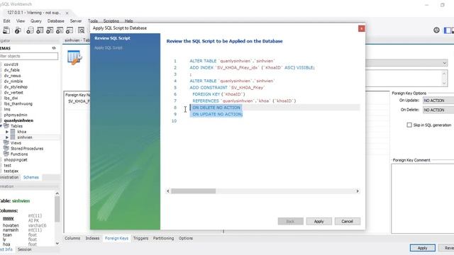Click the create new function toolbar icon
This screenshot has width=454, height=255.
point(70,30)
